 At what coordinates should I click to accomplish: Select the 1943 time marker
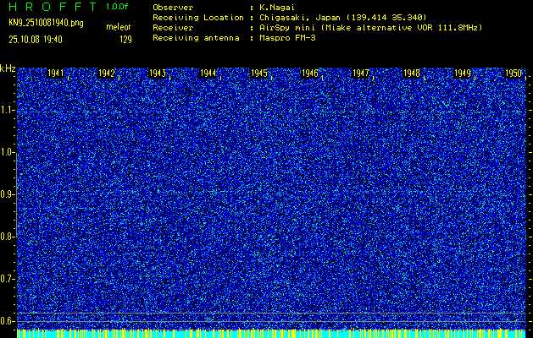point(158,74)
